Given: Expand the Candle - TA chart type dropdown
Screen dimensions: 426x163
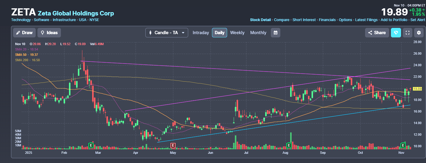Looking at the screenshot, I should click(x=166, y=33).
